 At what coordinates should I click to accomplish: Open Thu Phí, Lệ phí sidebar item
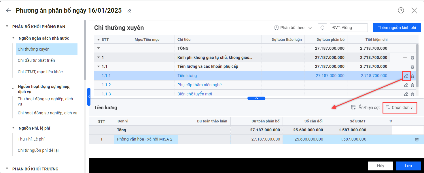31,139
